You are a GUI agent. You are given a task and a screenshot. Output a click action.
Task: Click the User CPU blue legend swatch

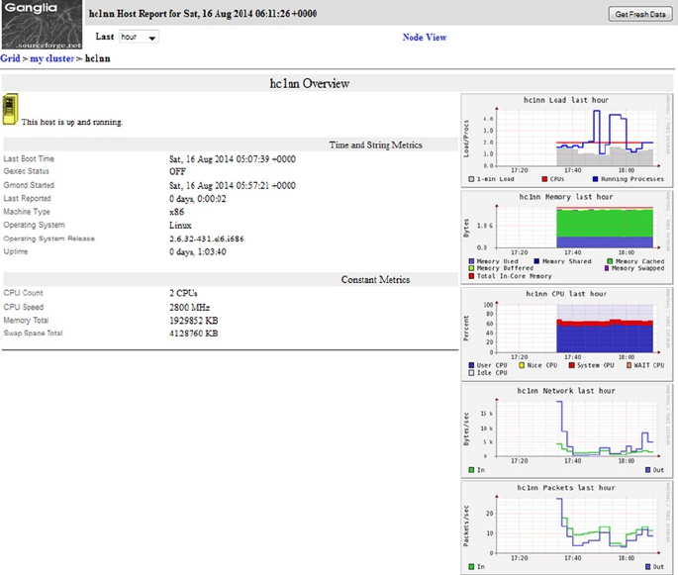tap(471, 365)
